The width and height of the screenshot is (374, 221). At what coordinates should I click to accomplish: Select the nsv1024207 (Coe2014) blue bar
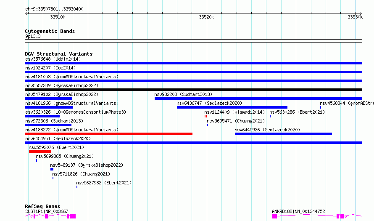click(x=193, y=72)
